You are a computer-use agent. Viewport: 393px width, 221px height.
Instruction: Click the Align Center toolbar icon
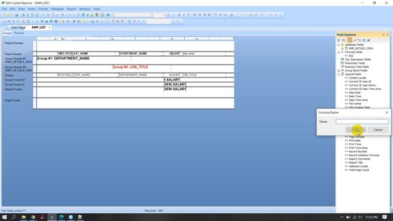(200, 15)
